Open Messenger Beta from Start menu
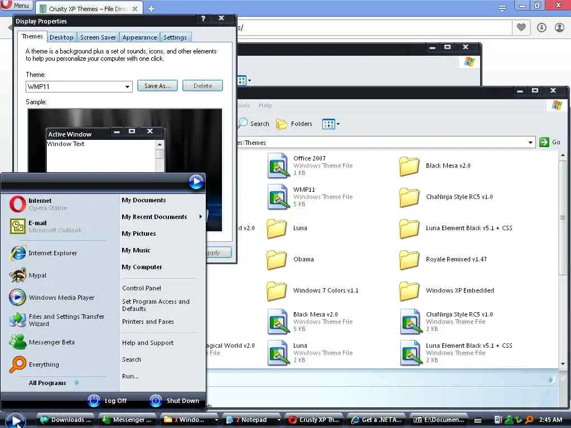 [x=42, y=342]
